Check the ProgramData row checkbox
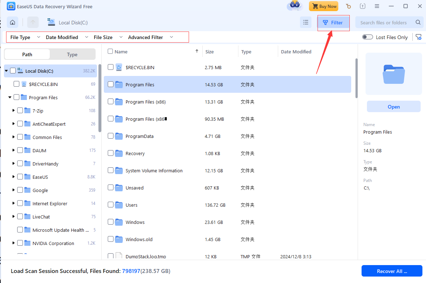 click(111, 136)
